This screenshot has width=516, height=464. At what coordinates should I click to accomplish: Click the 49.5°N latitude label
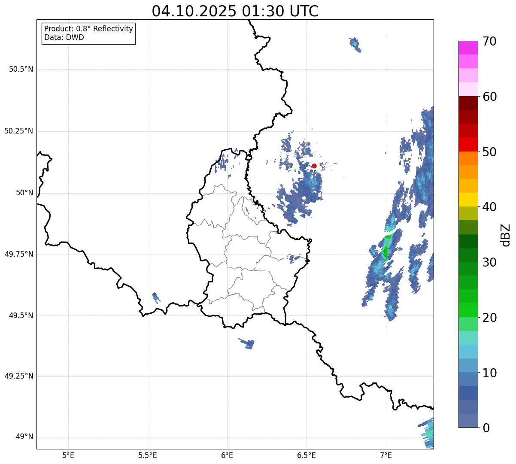coord(21,315)
